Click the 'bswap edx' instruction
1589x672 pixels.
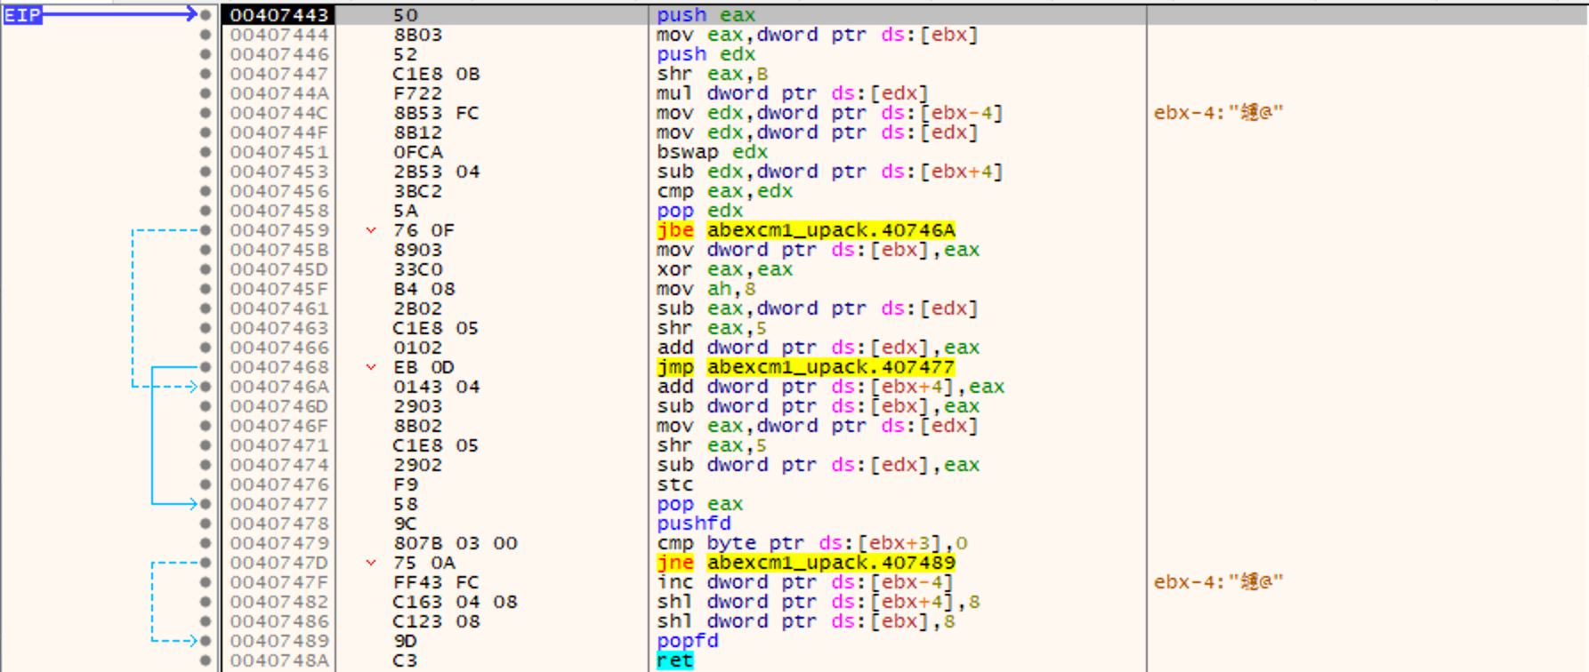(713, 152)
